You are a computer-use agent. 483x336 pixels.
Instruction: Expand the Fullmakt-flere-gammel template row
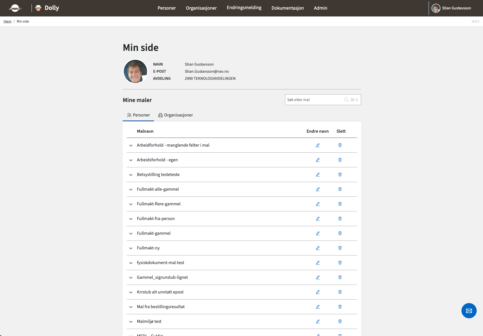[131, 204]
